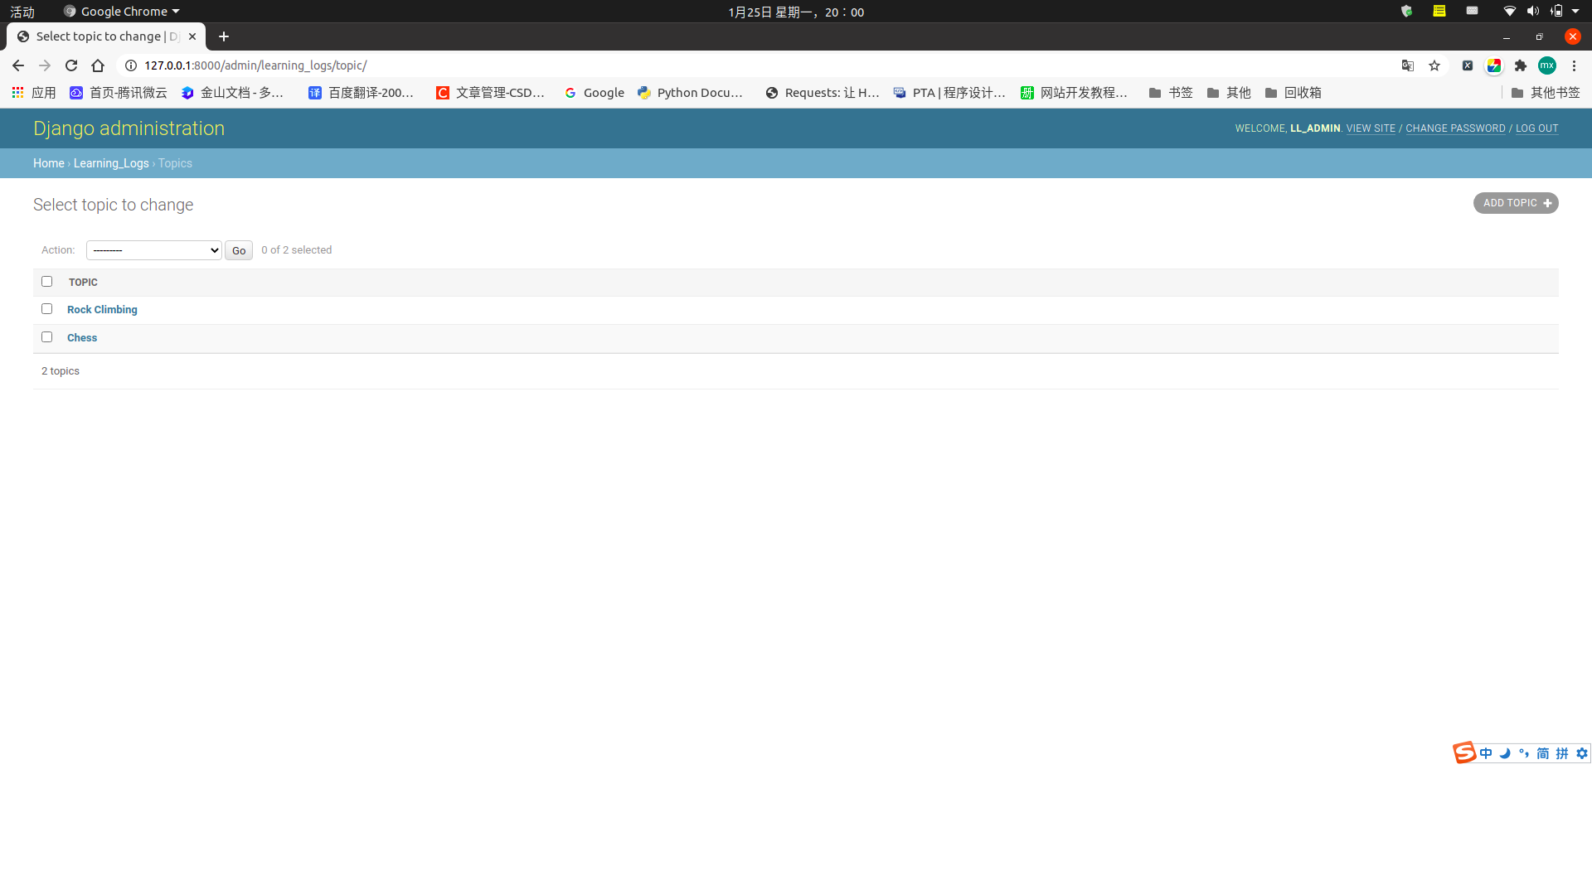The width and height of the screenshot is (1592, 895).
Task: Open the Python Documentation bookmark
Action: point(692,93)
